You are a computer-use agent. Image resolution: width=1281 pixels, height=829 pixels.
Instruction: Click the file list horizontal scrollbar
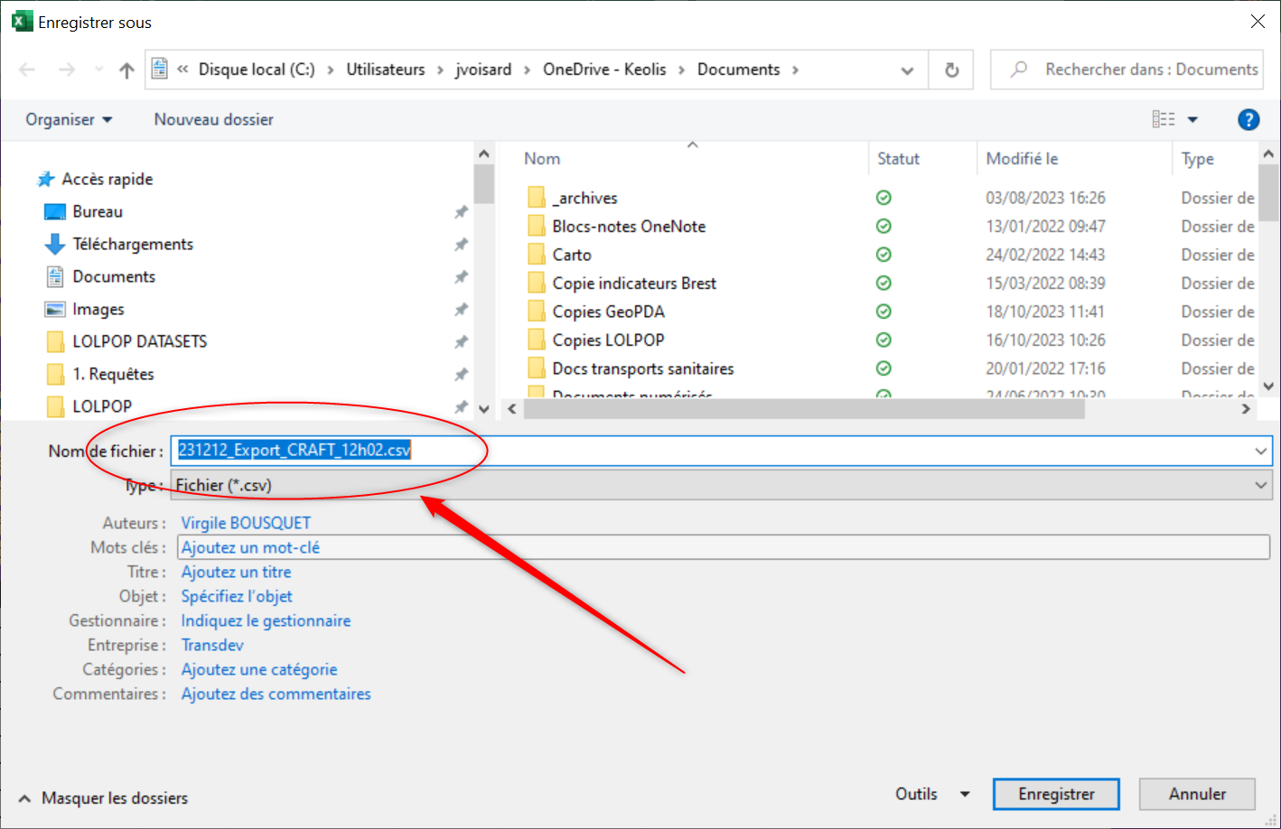(804, 409)
